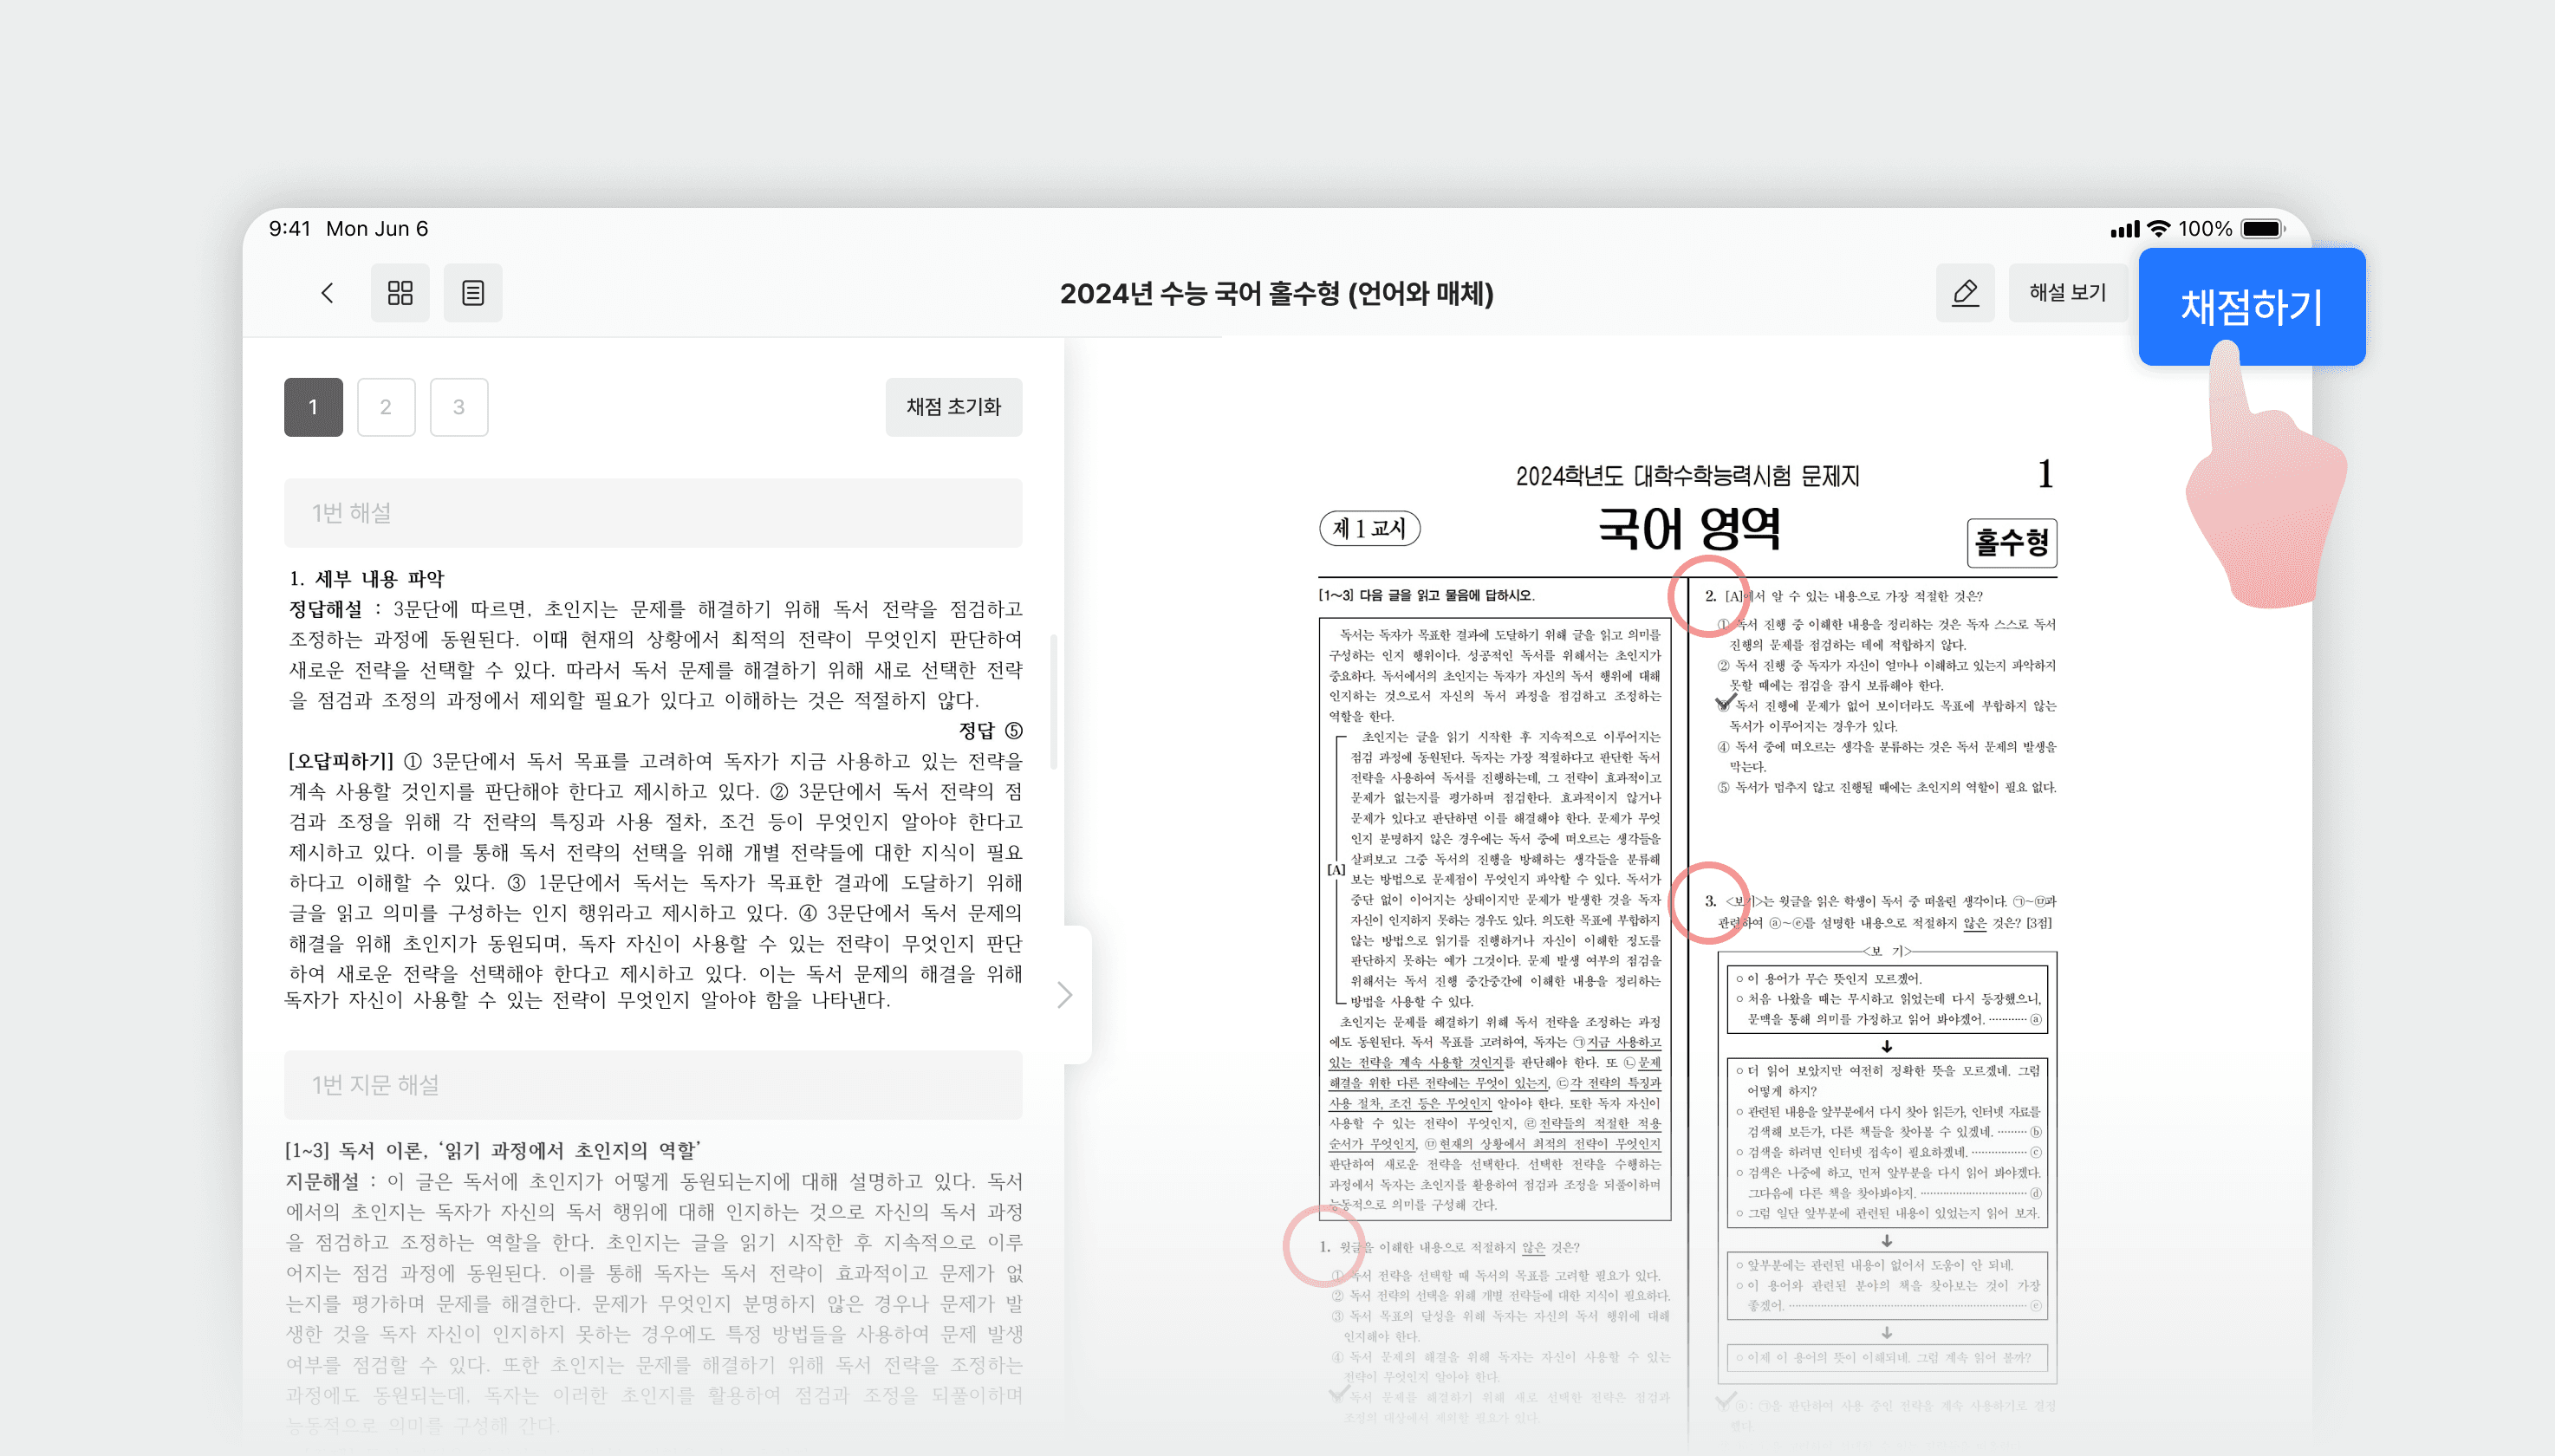The width and height of the screenshot is (2555, 1456).
Task: Tap the Wi-Fi icon in the status bar
Action: (x=2160, y=228)
